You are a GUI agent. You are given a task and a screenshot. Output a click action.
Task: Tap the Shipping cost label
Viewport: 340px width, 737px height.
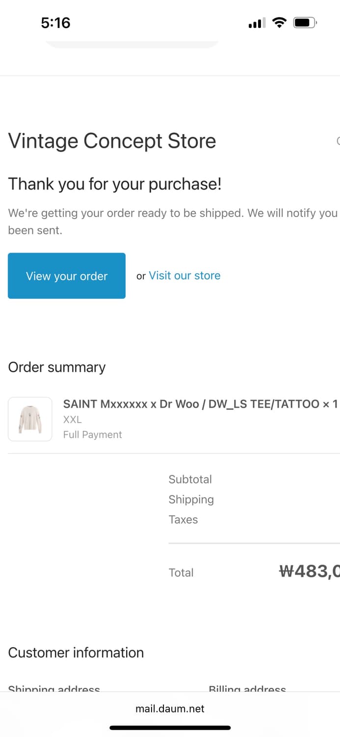(x=191, y=499)
